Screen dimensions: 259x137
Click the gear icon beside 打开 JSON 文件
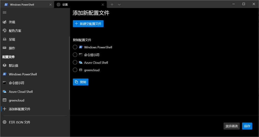tap(5, 122)
